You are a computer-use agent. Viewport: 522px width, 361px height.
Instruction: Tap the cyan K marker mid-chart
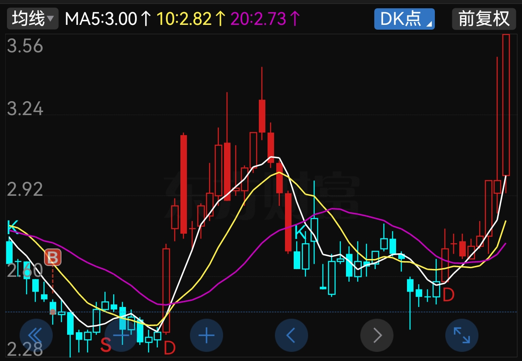[x=301, y=232]
